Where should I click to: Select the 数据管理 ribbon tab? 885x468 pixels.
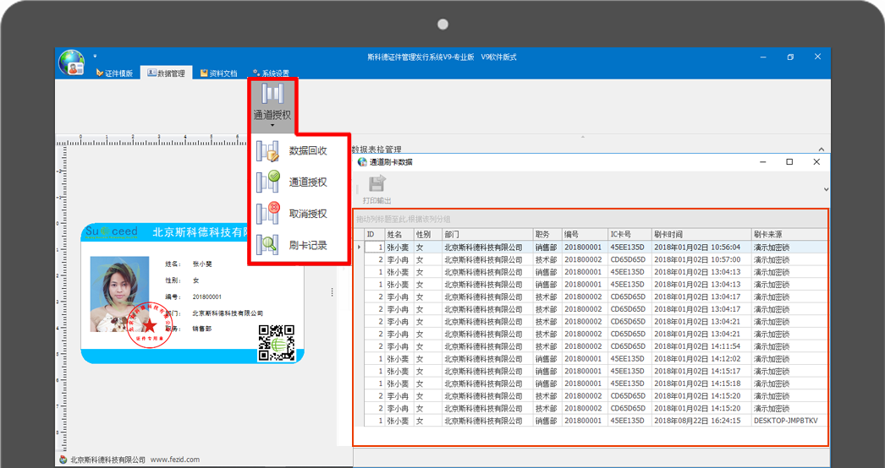click(167, 73)
